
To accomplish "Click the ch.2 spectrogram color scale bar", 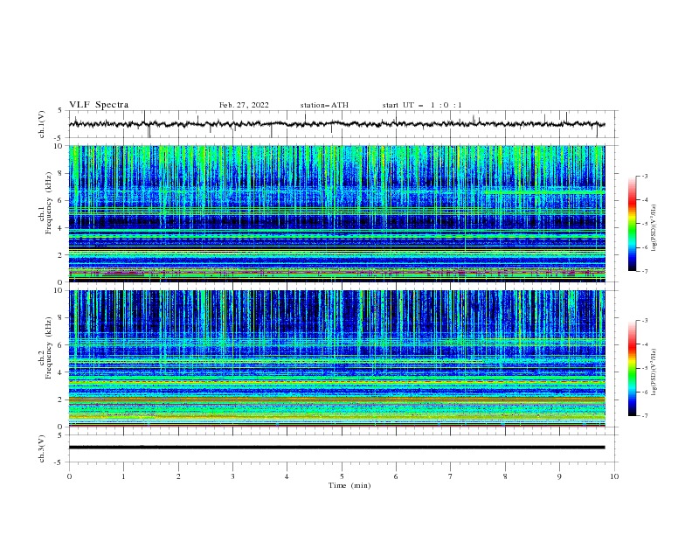I will pyautogui.click(x=633, y=368).
